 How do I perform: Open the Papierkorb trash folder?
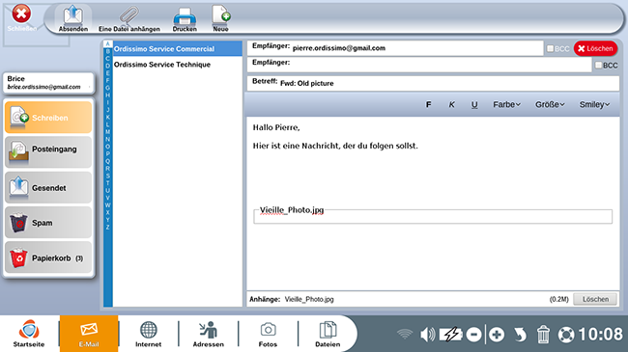pos(48,257)
